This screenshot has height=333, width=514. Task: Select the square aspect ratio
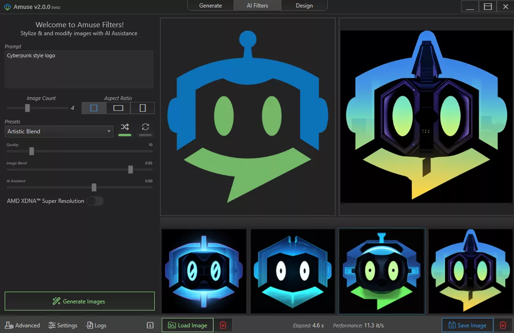tap(94, 108)
